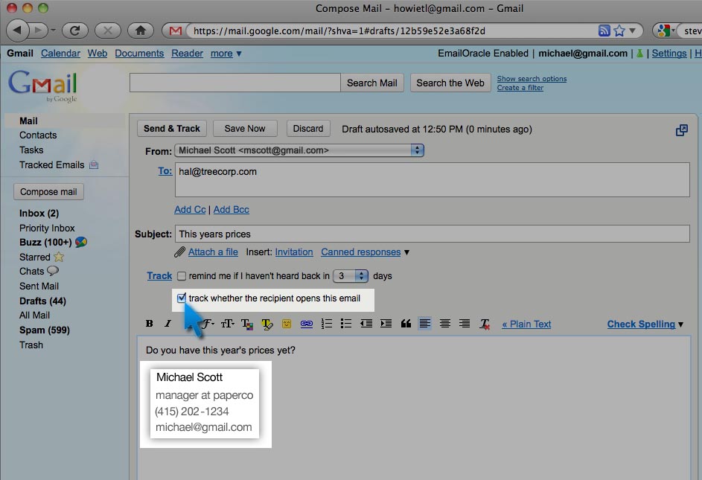Click the Chats speech bubble icon

[x=52, y=271]
